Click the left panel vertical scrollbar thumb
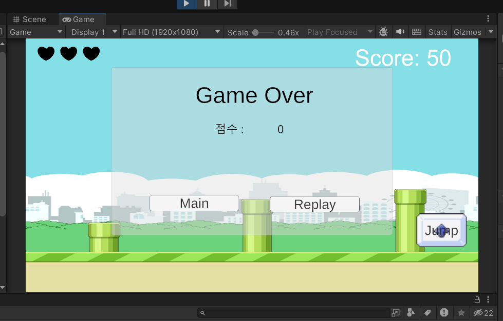The height and width of the screenshot is (321, 503). (x=2, y=134)
